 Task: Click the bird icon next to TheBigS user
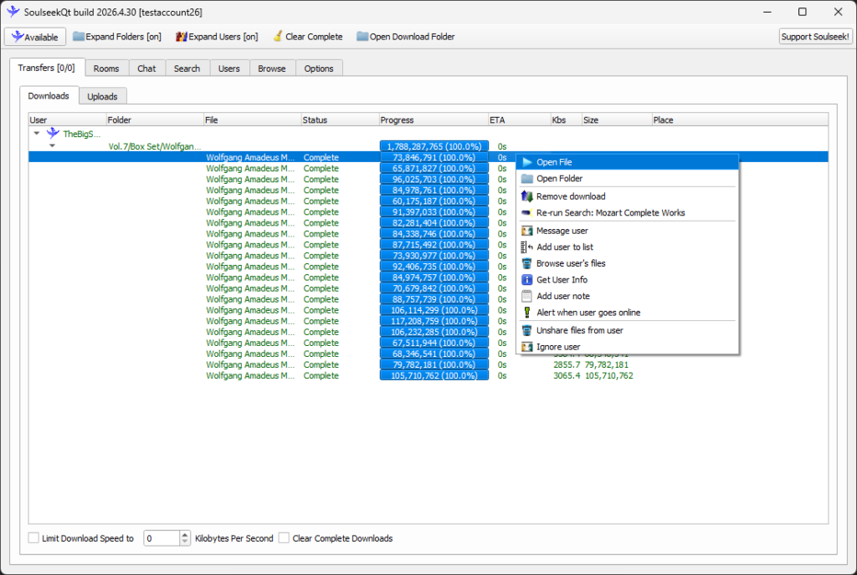[53, 133]
